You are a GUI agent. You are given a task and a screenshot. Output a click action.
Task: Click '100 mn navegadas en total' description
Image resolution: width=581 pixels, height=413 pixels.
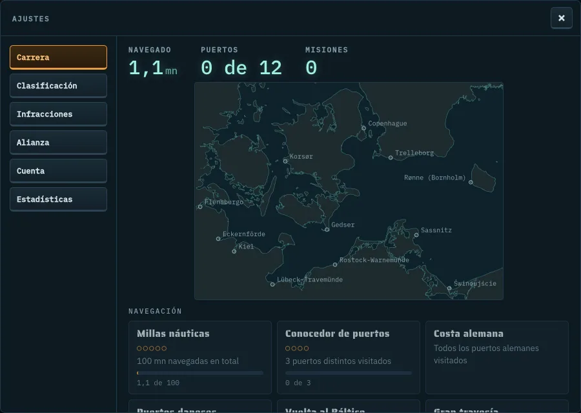[x=188, y=361]
